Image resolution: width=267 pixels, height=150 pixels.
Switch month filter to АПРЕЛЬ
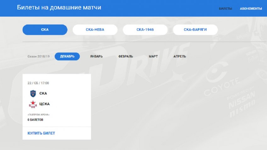(x=180, y=57)
